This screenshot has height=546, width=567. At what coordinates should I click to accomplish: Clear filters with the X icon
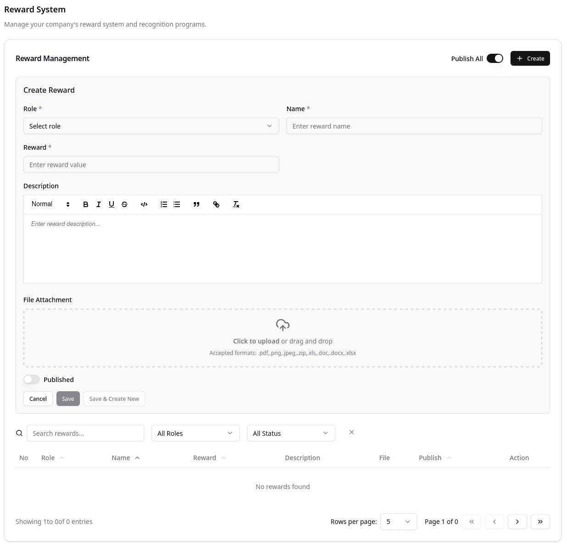click(x=352, y=432)
